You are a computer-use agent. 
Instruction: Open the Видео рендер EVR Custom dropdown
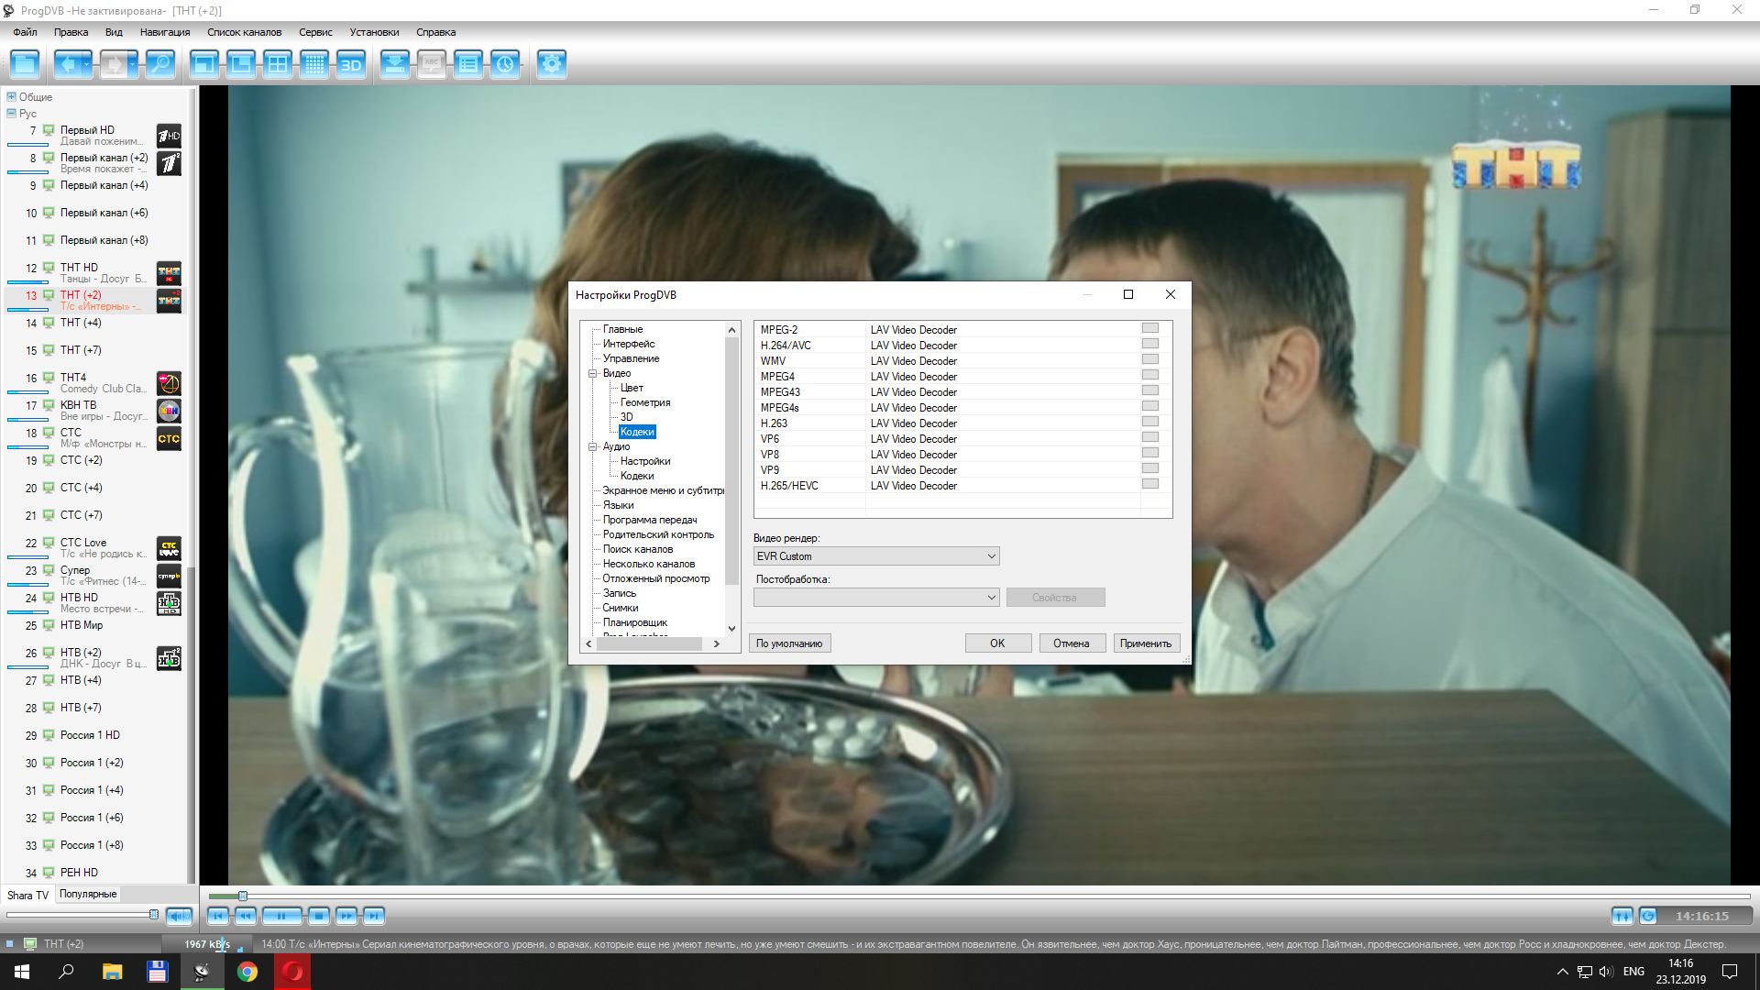point(875,556)
